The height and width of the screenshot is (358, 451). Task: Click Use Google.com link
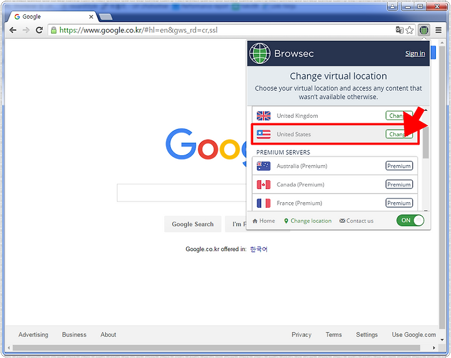pyautogui.click(x=413, y=335)
